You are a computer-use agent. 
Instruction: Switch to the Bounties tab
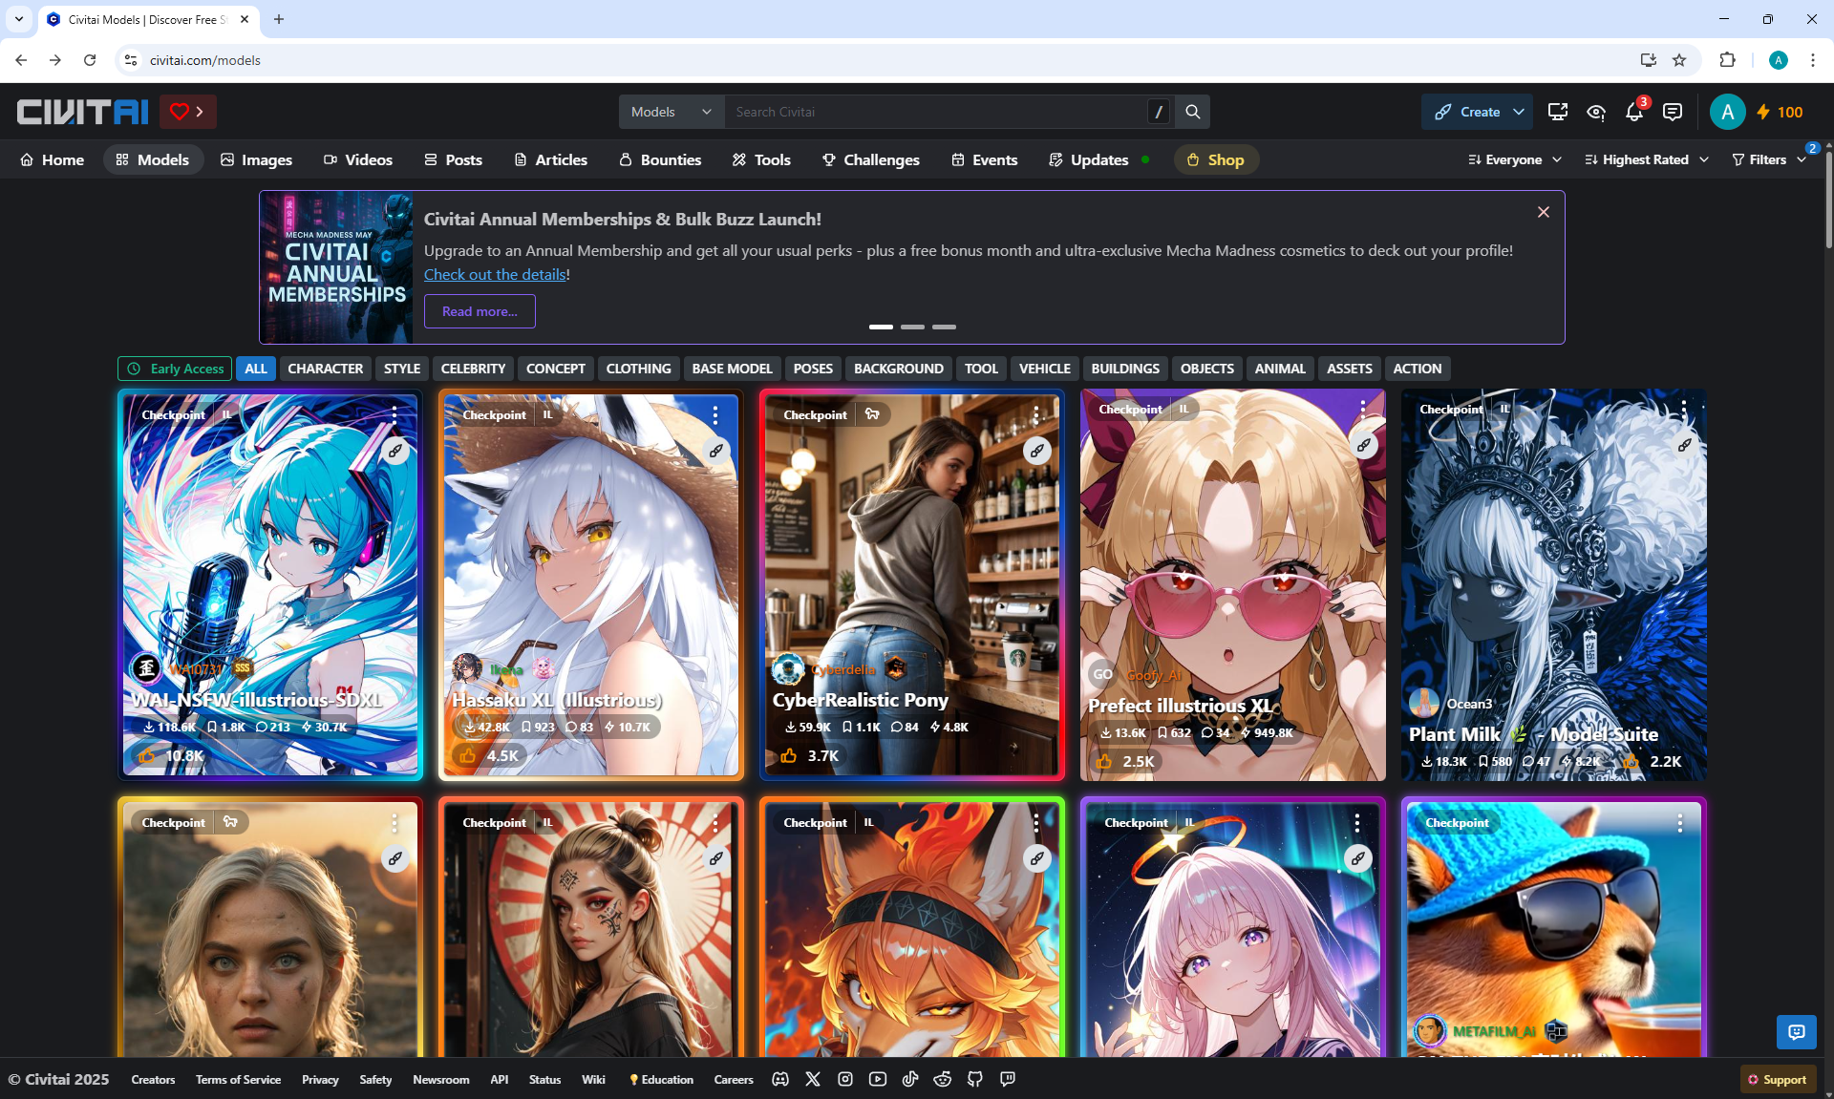tap(660, 159)
